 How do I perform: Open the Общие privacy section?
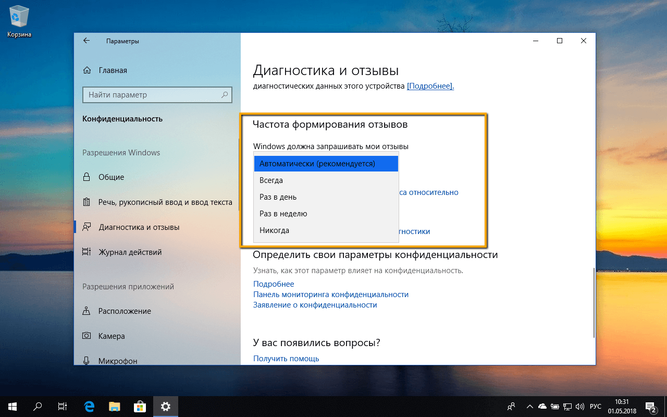click(157, 177)
